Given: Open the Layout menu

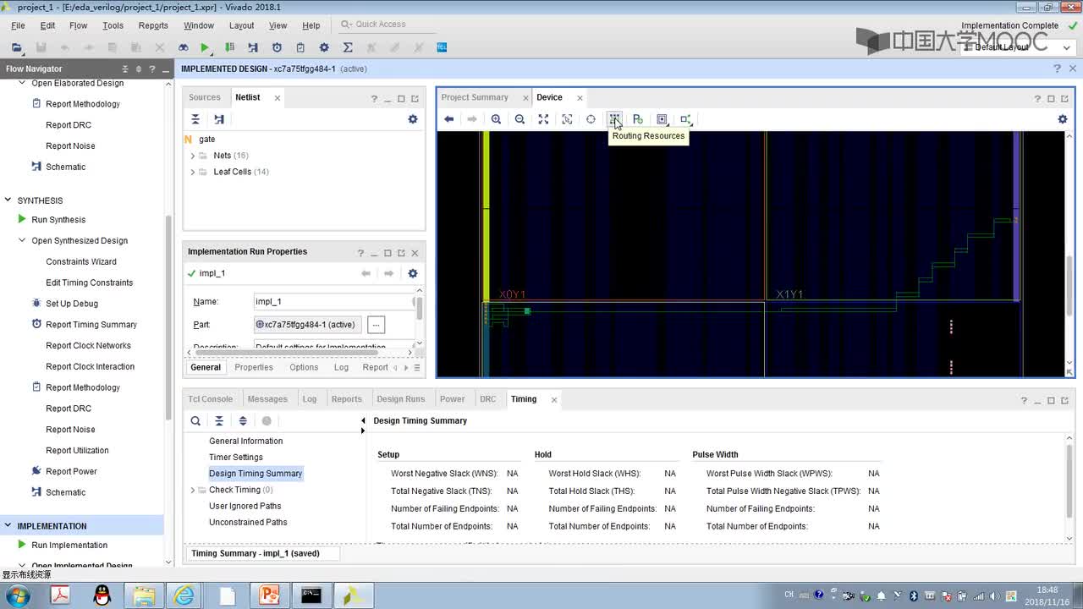Looking at the screenshot, I should point(241,25).
